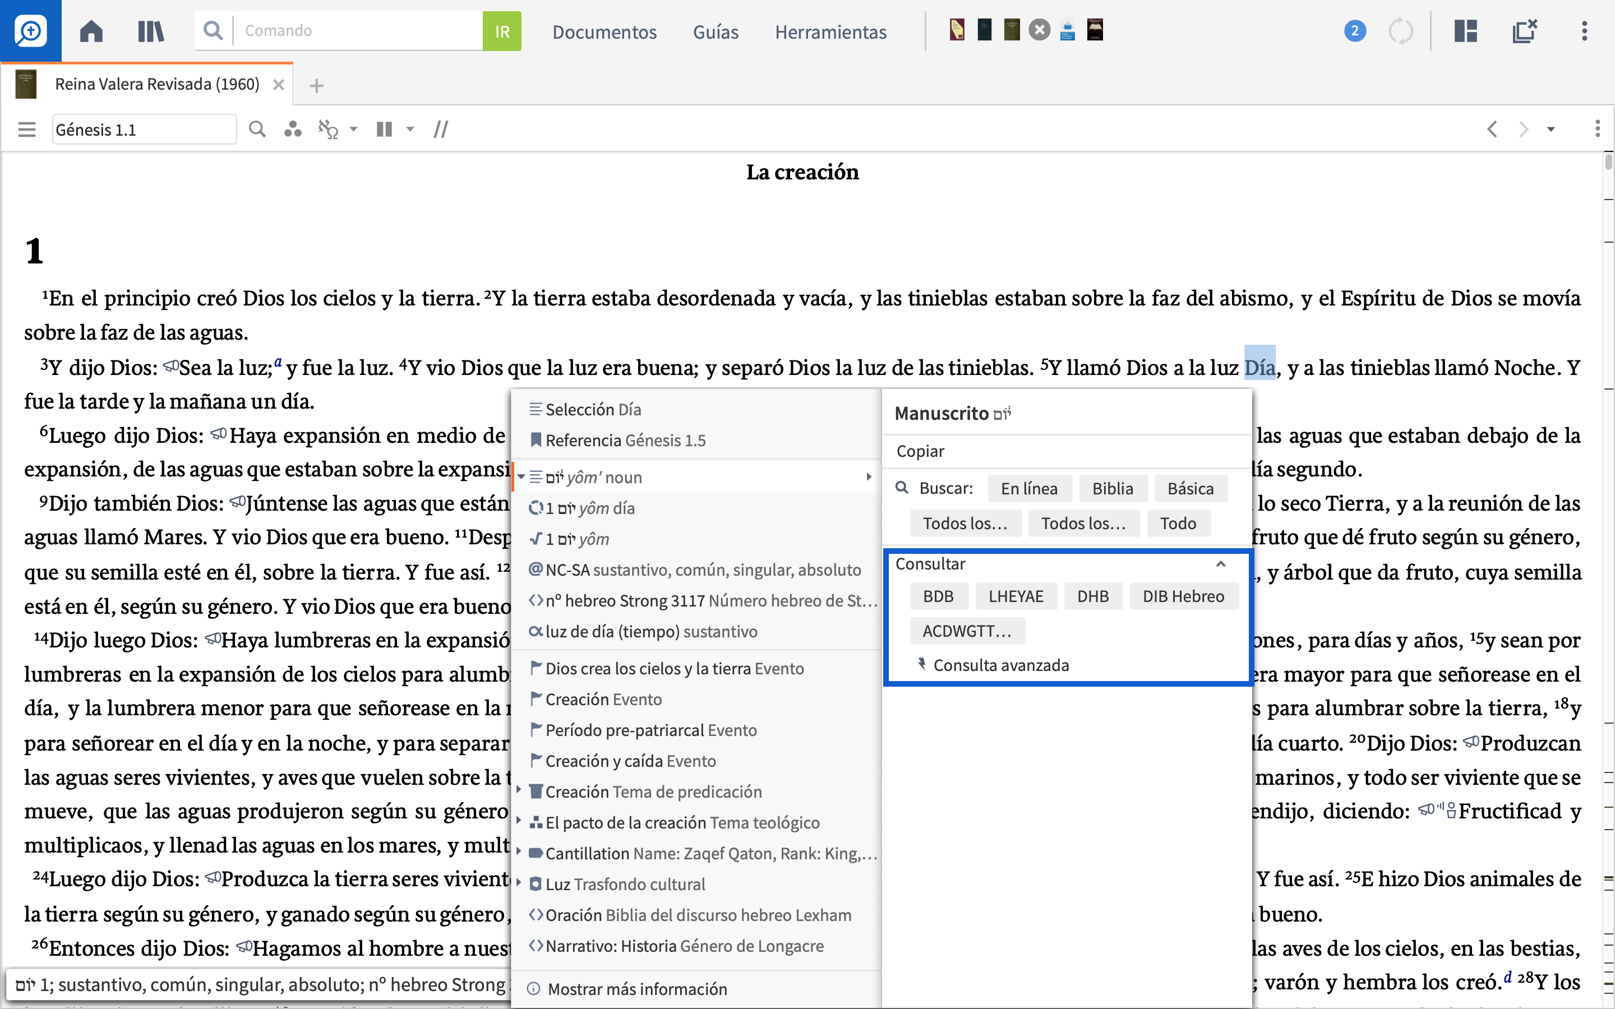
Task: Select NC-SA sustantivo morphology entry
Action: [695, 569]
